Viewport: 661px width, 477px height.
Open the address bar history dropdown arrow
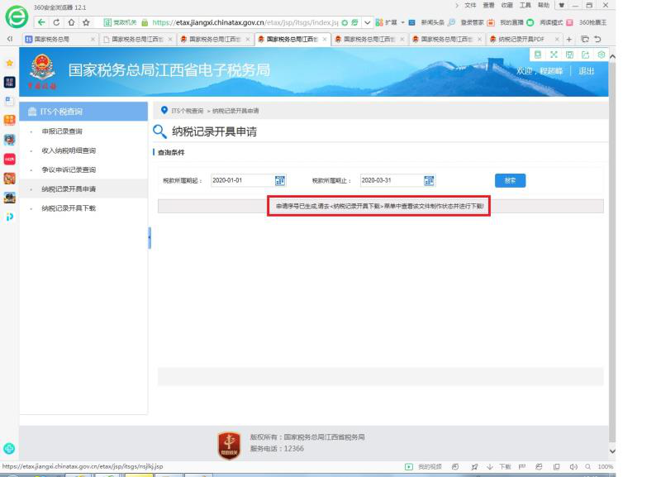click(367, 22)
